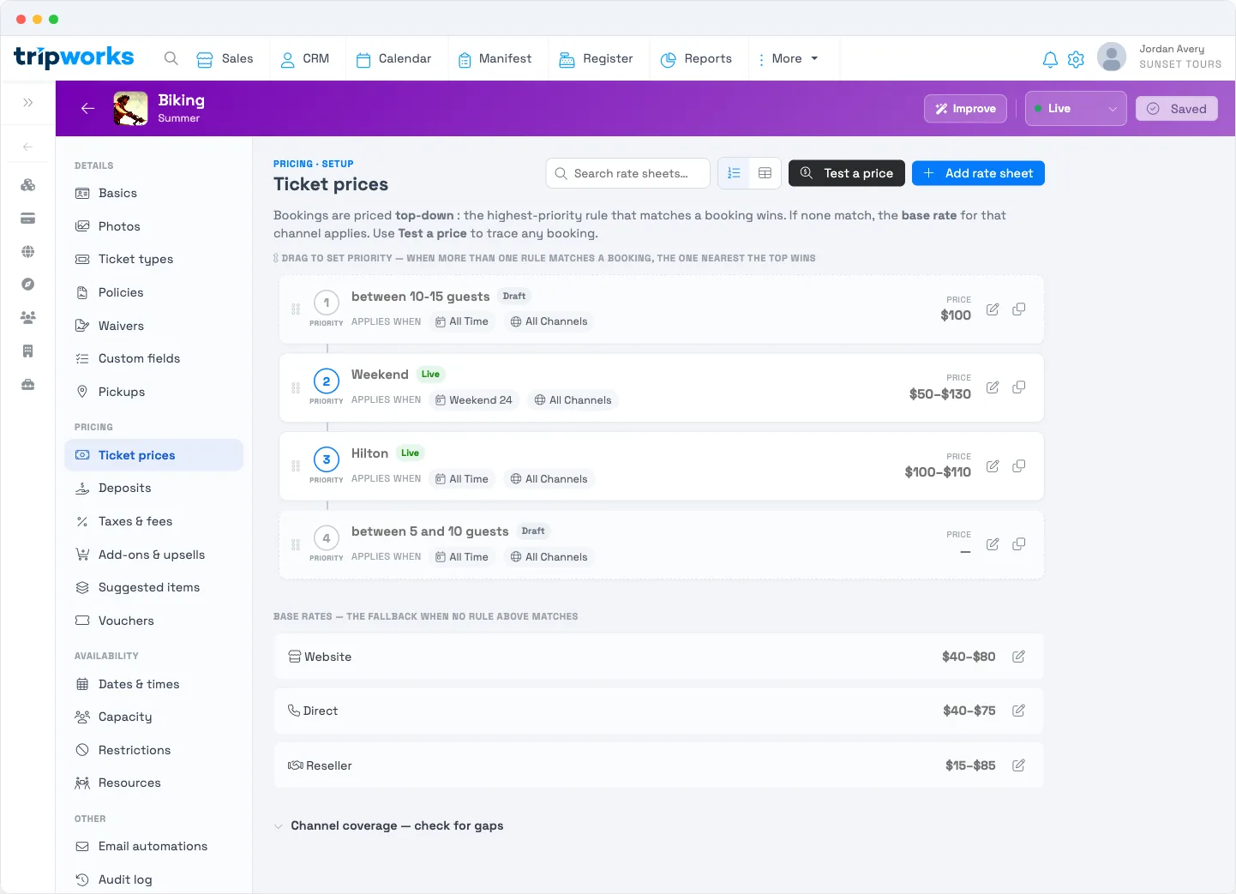Open the notifications bell
This screenshot has height=894, width=1236.
pyautogui.click(x=1050, y=59)
